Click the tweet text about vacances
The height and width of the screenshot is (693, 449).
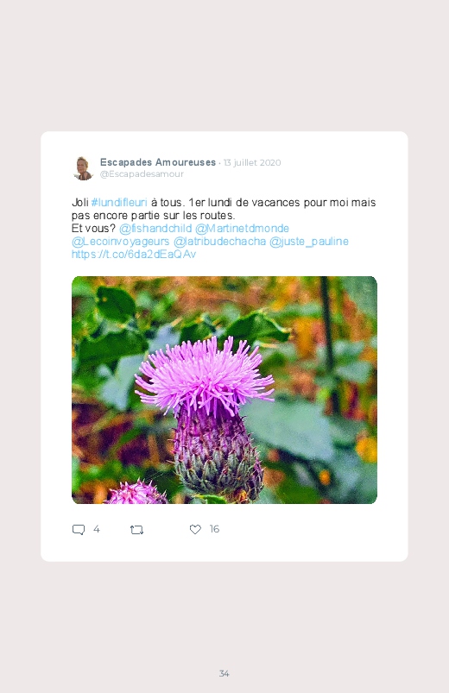224,209
